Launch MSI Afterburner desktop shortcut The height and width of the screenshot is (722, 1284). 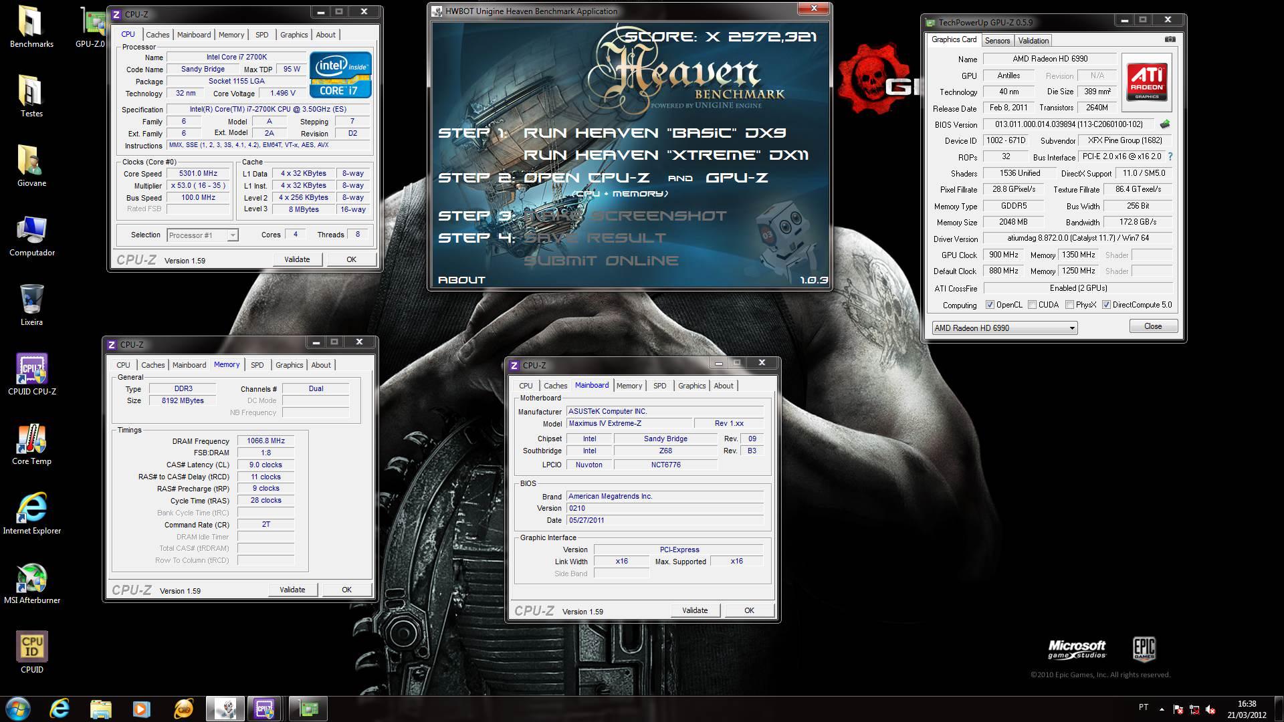click(x=31, y=583)
